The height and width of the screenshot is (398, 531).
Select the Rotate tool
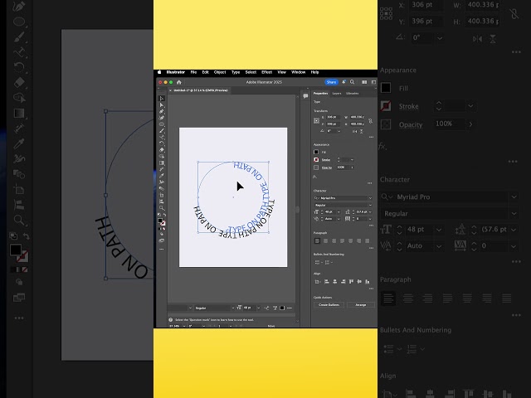[162, 143]
